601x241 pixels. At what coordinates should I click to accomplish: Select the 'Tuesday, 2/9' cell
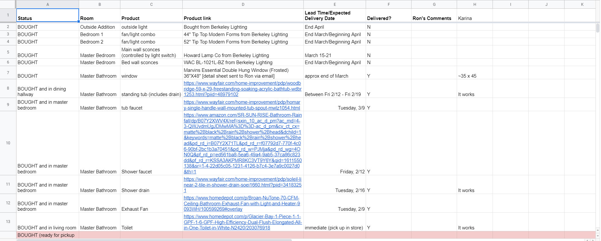[x=335, y=203]
